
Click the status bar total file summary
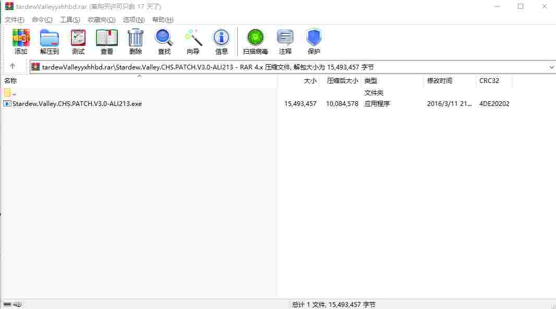(333, 304)
